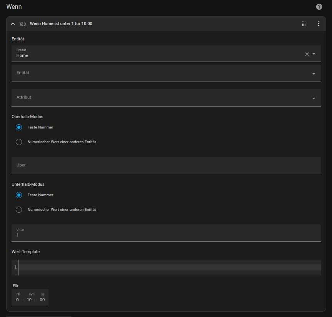Click the ss seconds field showing 00
Image resolution: width=332 pixels, height=317 pixels.
pyautogui.click(x=42, y=300)
